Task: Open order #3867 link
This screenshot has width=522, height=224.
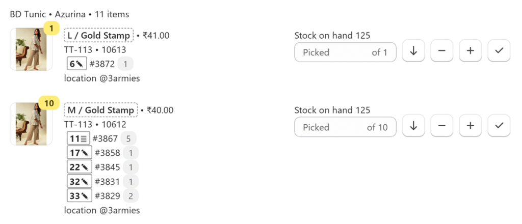Action: (105, 138)
